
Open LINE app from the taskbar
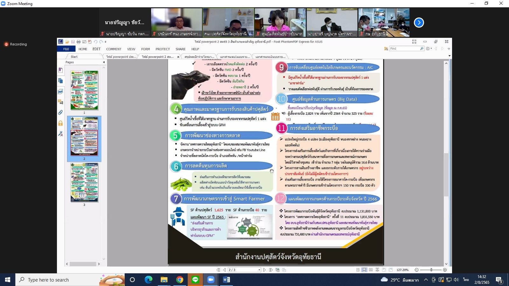pyautogui.click(x=195, y=280)
